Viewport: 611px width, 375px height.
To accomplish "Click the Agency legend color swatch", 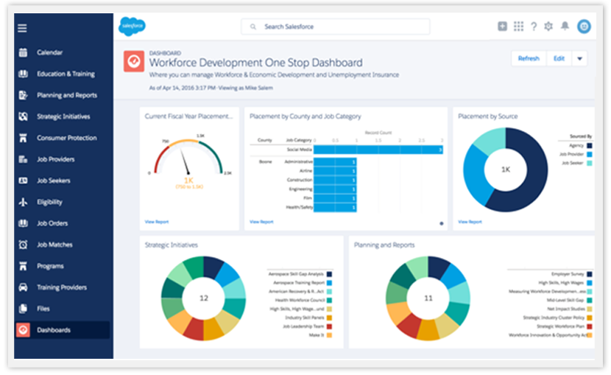I will [589, 146].
